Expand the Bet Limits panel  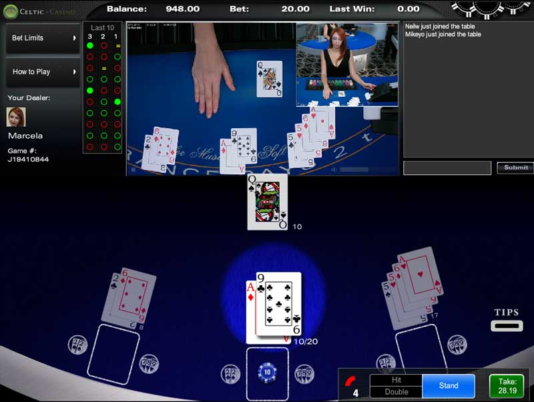43,38
